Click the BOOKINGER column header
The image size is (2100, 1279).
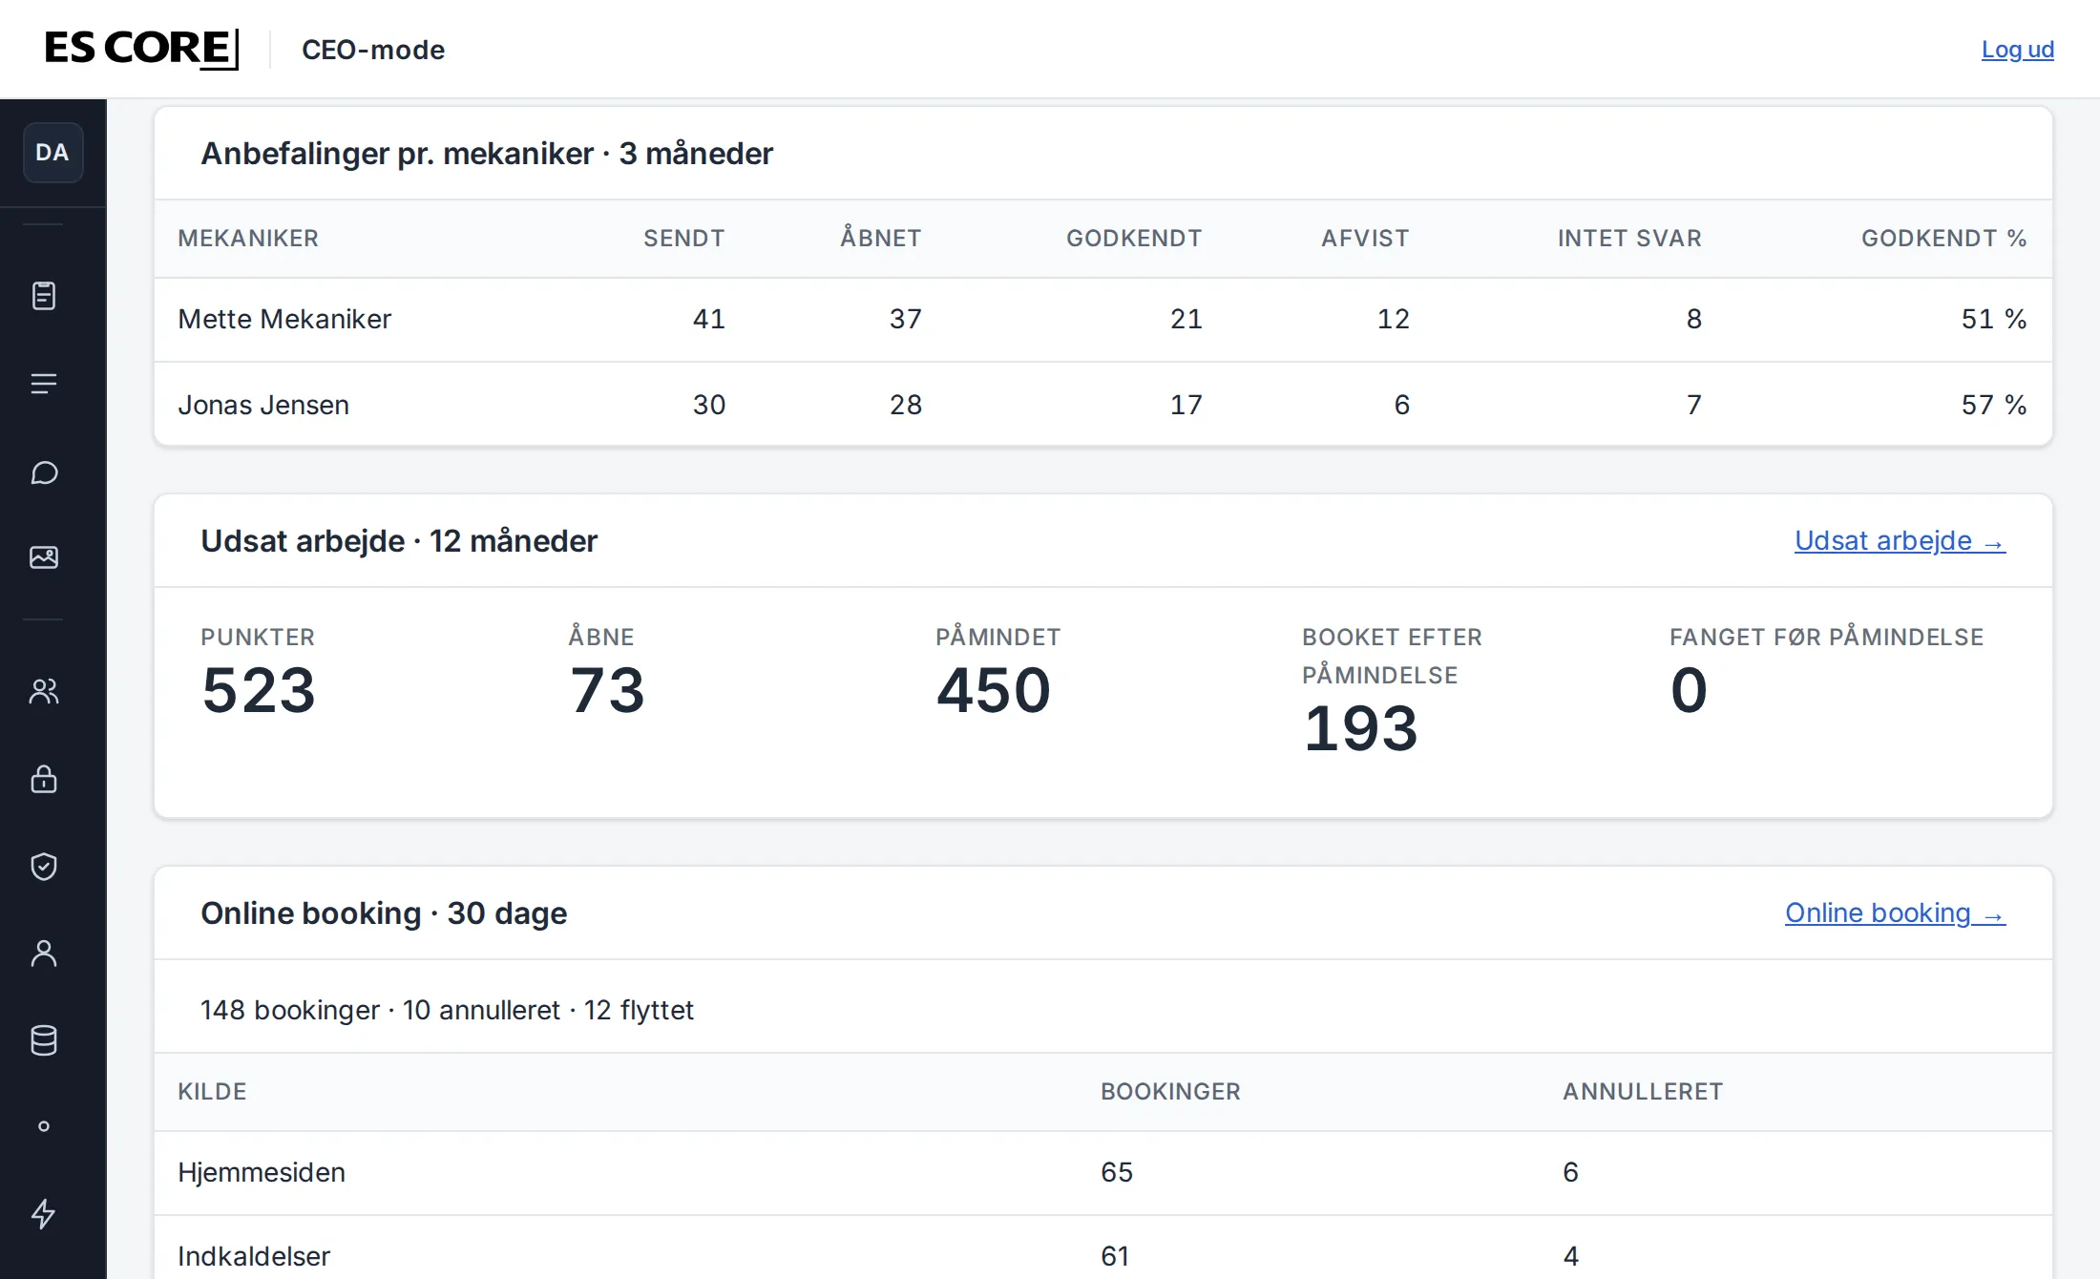coord(1170,1092)
